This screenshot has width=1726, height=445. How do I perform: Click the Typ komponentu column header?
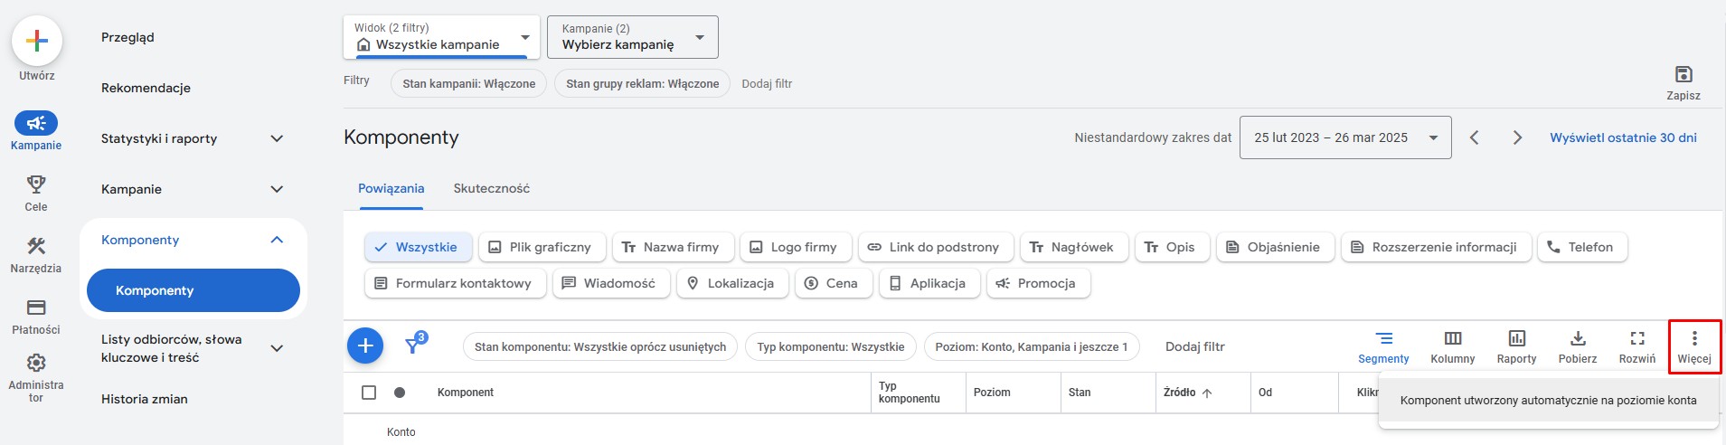click(x=910, y=393)
